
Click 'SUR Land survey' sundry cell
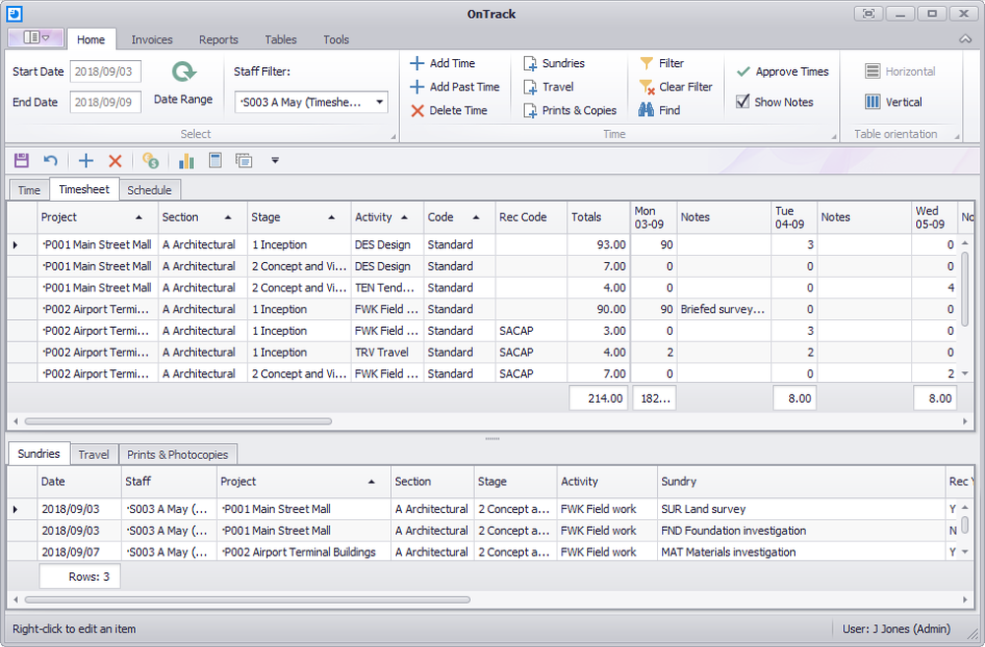(x=801, y=509)
